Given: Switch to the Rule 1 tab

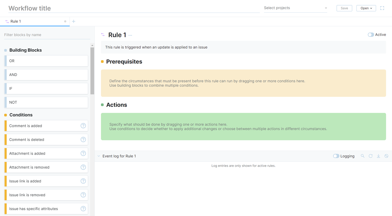Looking at the screenshot, I should click(16, 21).
